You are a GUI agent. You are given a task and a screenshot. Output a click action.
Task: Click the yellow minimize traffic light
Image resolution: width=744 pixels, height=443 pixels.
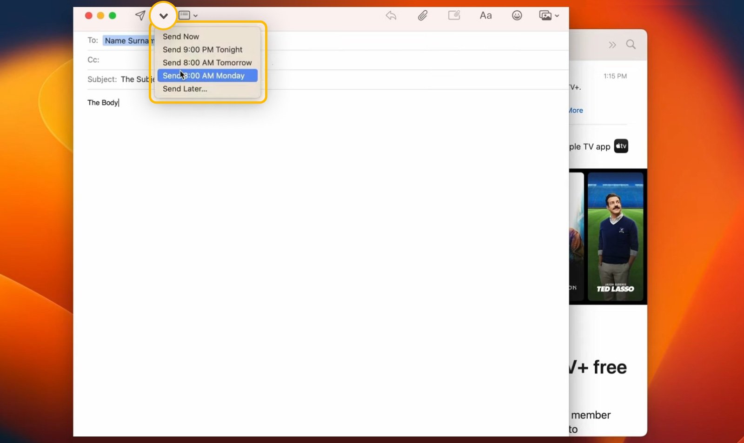click(x=100, y=15)
